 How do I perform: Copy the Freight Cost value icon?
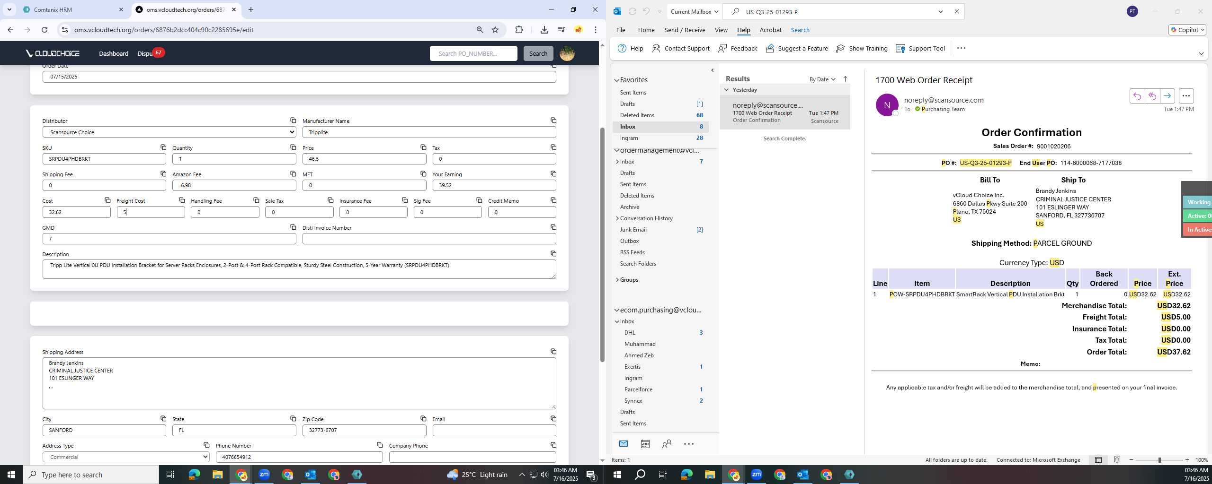[x=182, y=200]
